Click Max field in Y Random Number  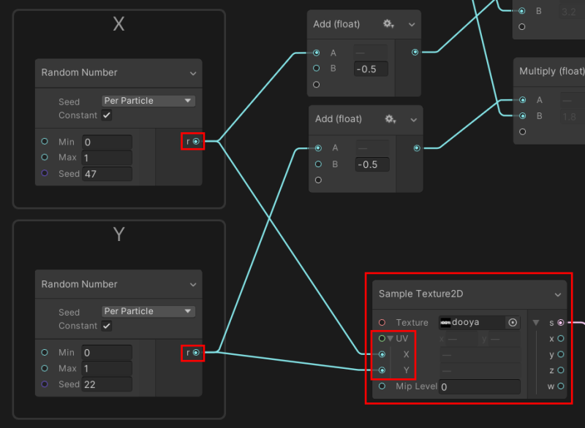pos(107,369)
